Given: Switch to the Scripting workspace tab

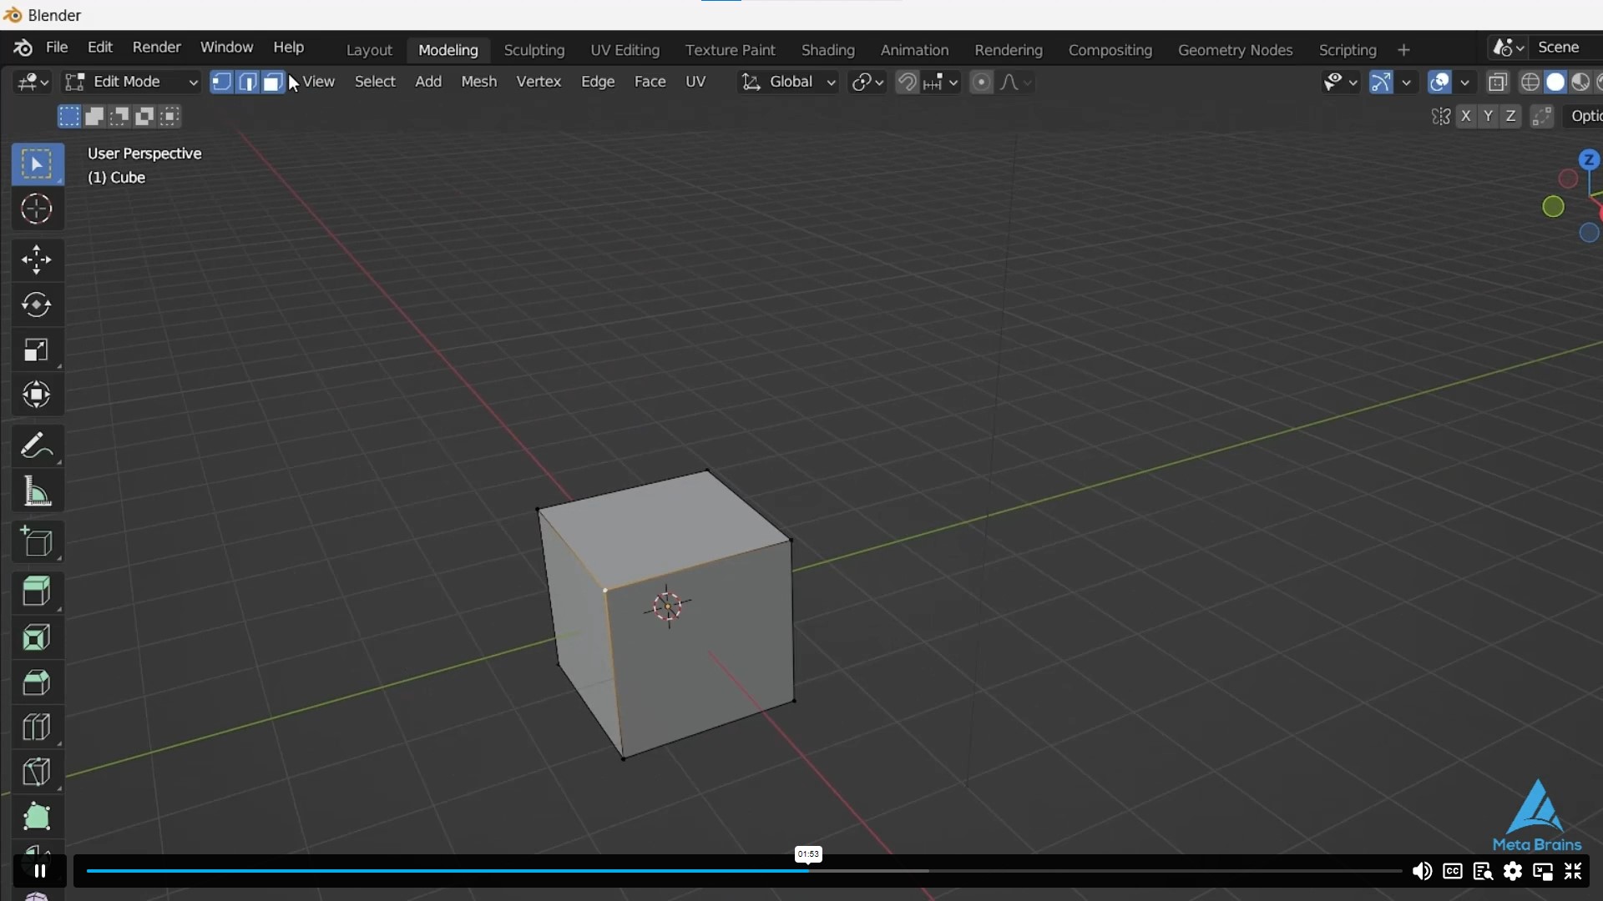Looking at the screenshot, I should 1347,48.
